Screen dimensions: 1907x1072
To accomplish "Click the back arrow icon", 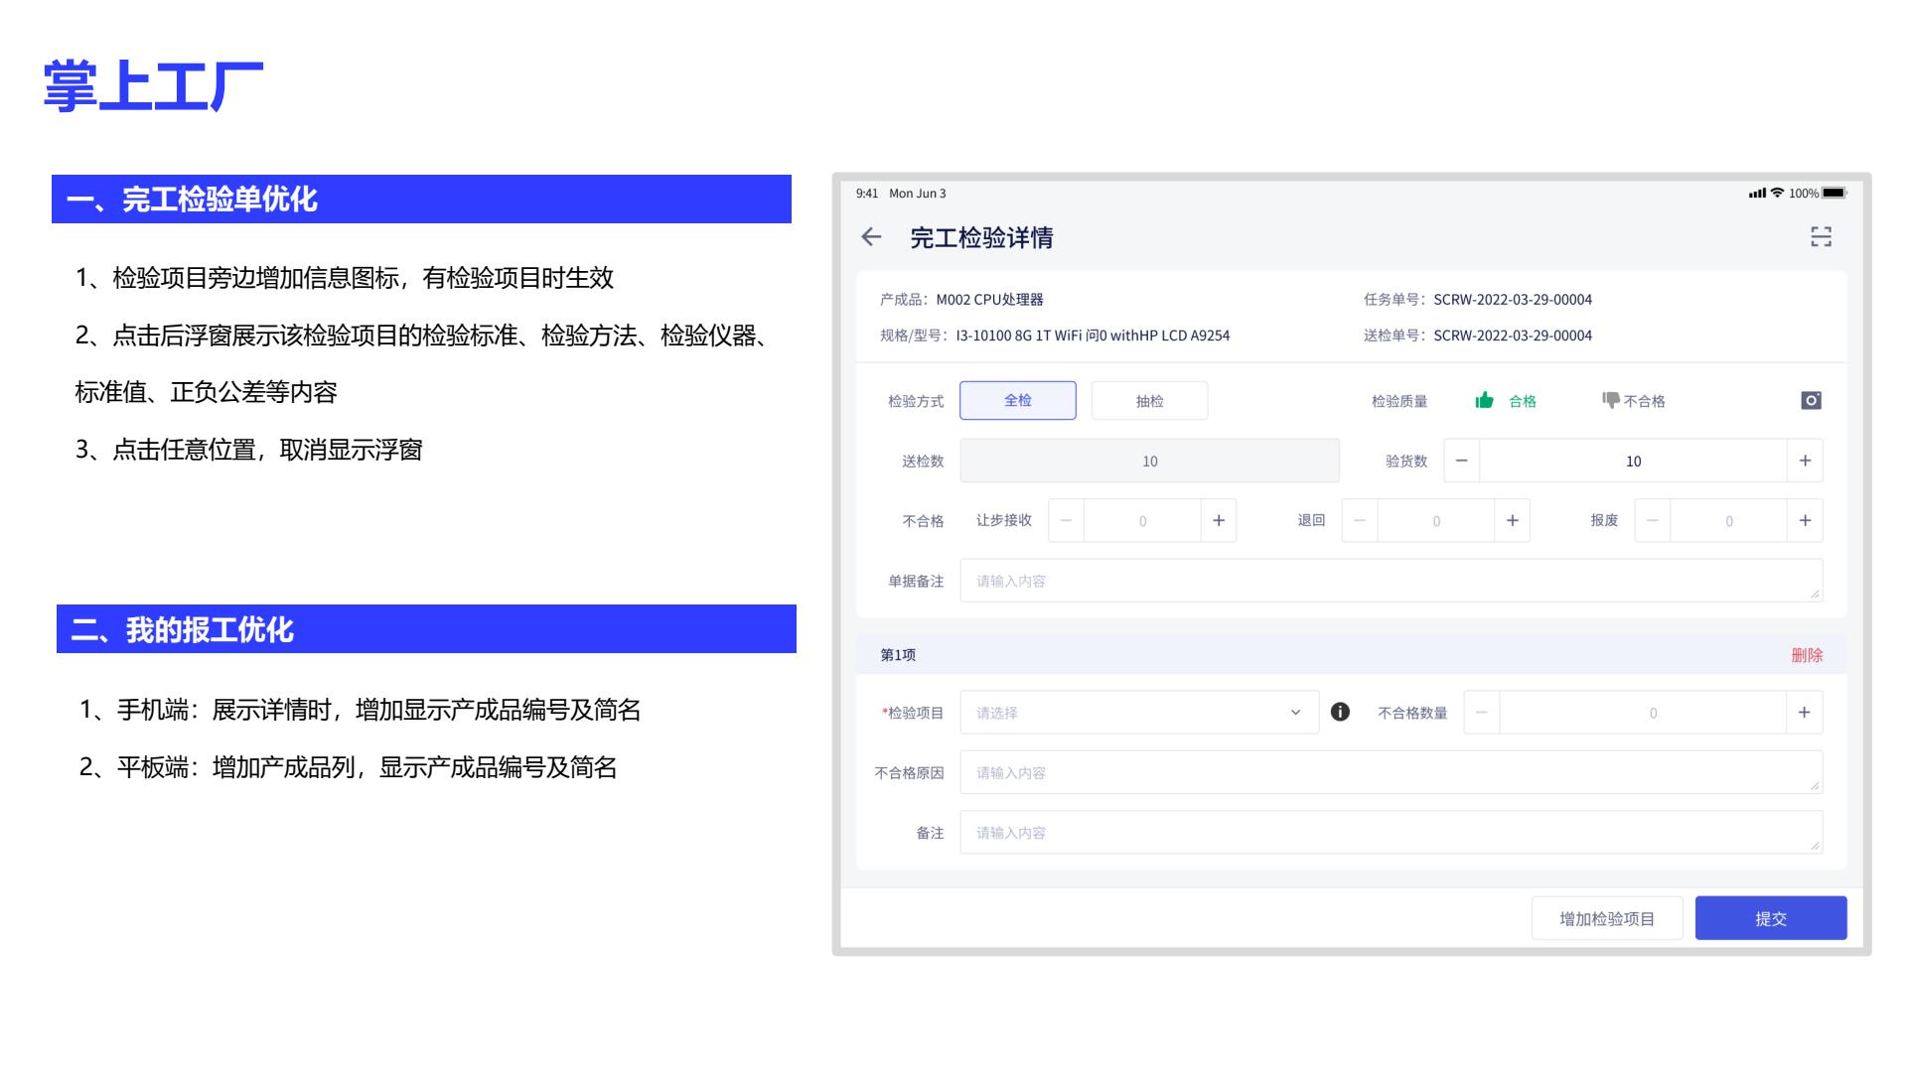I will tap(871, 237).
